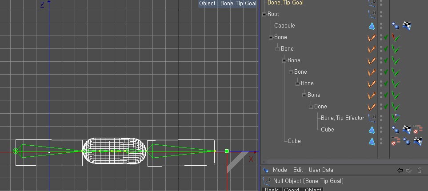Open the Mode menu

(x=280, y=170)
